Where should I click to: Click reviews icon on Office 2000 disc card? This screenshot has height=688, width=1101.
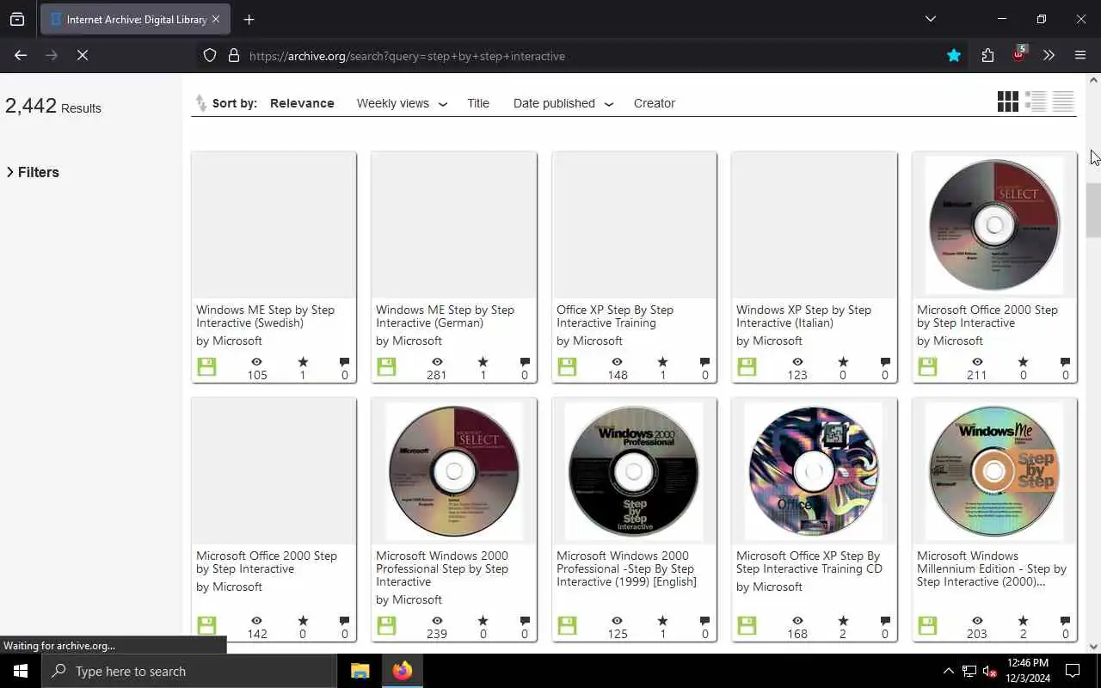pos(1065,362)
